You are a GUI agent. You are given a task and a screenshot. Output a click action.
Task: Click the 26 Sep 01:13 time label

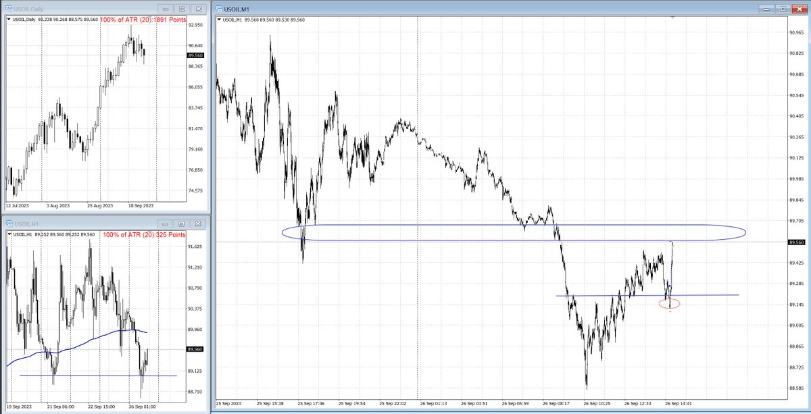[433, 403]
